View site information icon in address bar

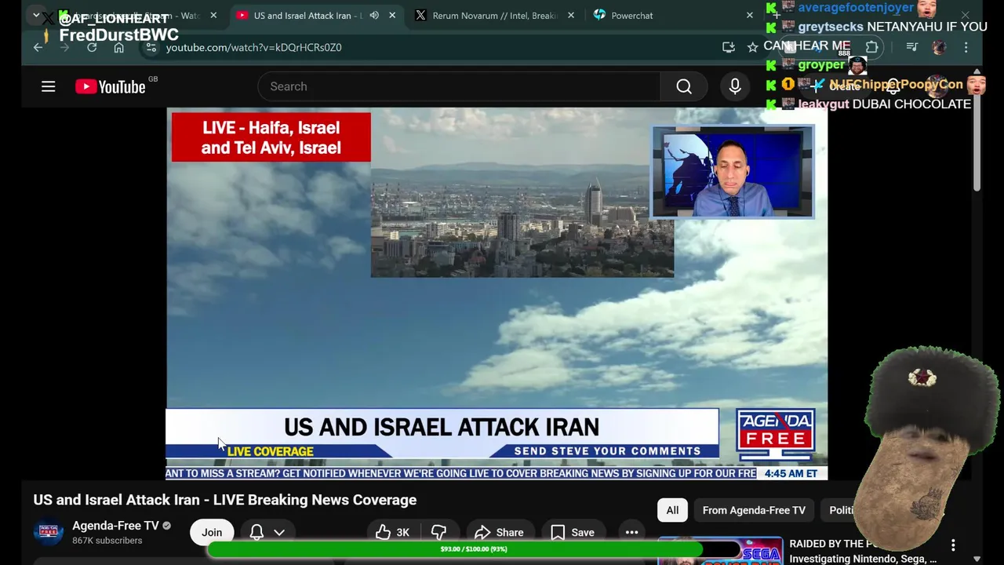click(151, 47)
